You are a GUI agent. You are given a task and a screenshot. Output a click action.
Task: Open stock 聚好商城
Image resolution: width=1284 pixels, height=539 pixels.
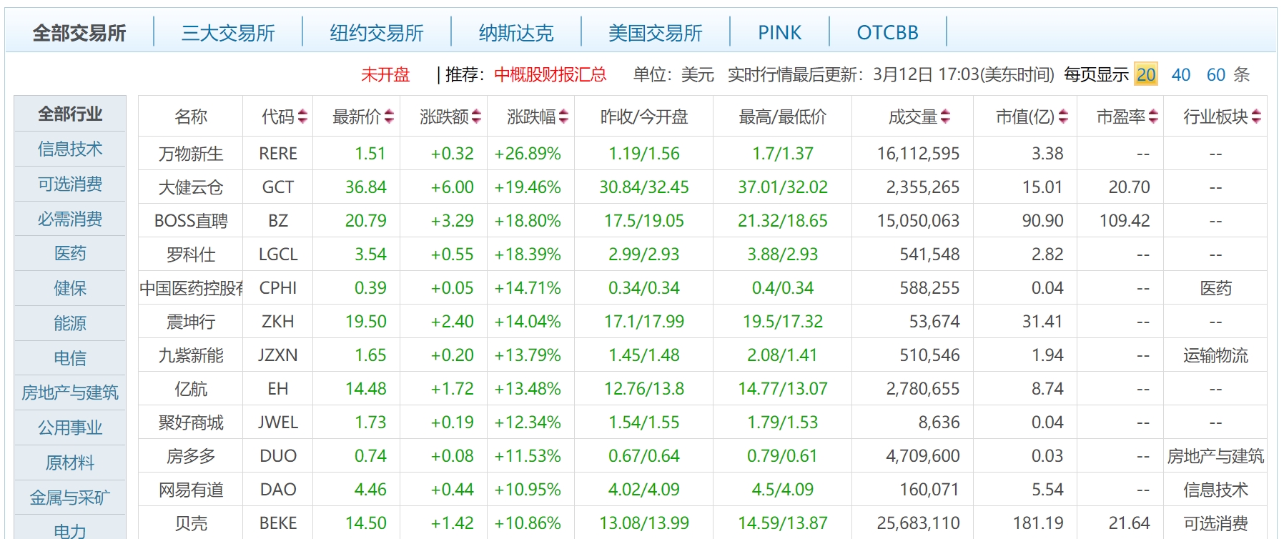(x=191, y=422)
